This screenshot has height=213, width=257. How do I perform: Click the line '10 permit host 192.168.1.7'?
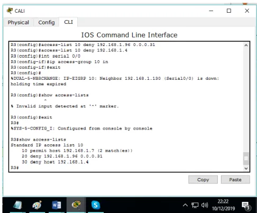point(77,151)
